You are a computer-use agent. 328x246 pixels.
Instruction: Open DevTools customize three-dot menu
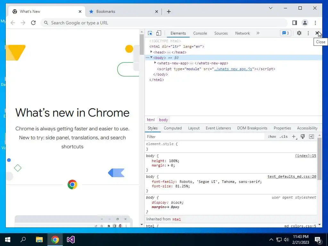click(x=308, y=33)
